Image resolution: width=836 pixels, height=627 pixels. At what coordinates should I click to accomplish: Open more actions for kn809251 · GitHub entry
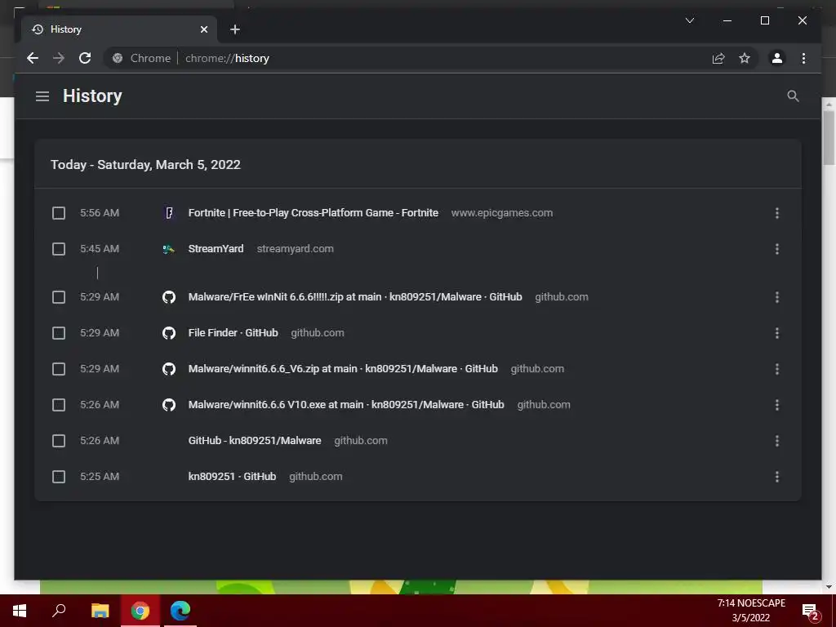pos(777,477)
